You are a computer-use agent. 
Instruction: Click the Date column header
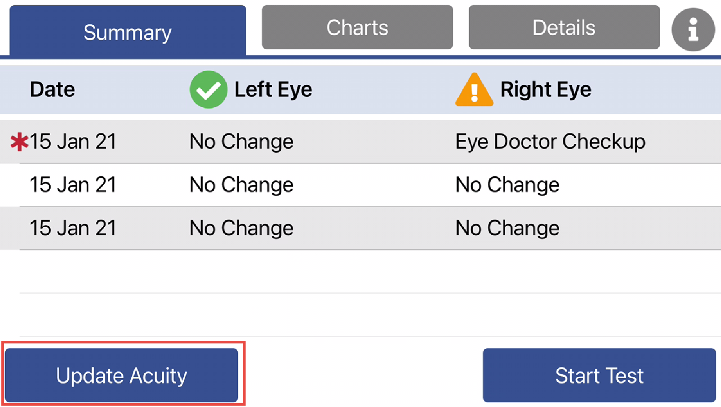[x=52, y=90]
